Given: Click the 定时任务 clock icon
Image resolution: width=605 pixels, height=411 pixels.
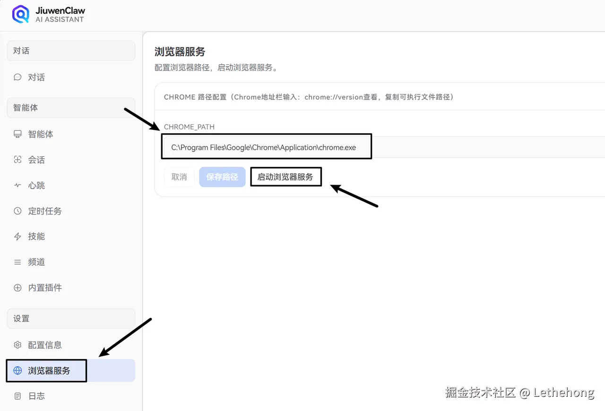Looking at the screenshot, I should [17, 211].
